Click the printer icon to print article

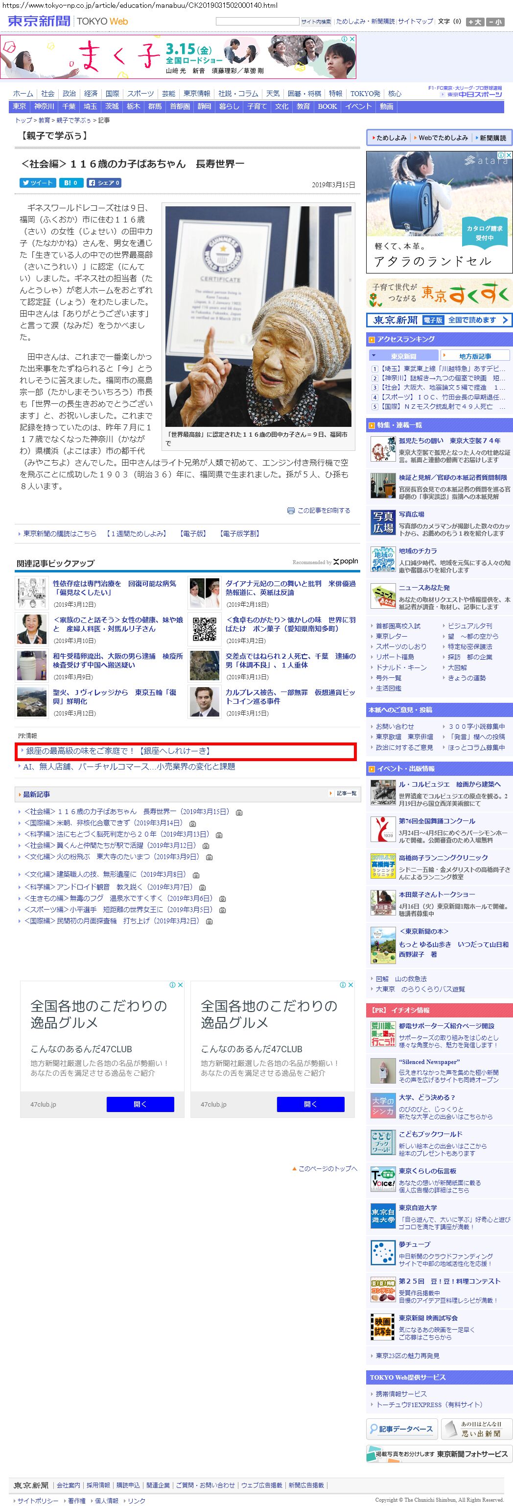(290, 511)
